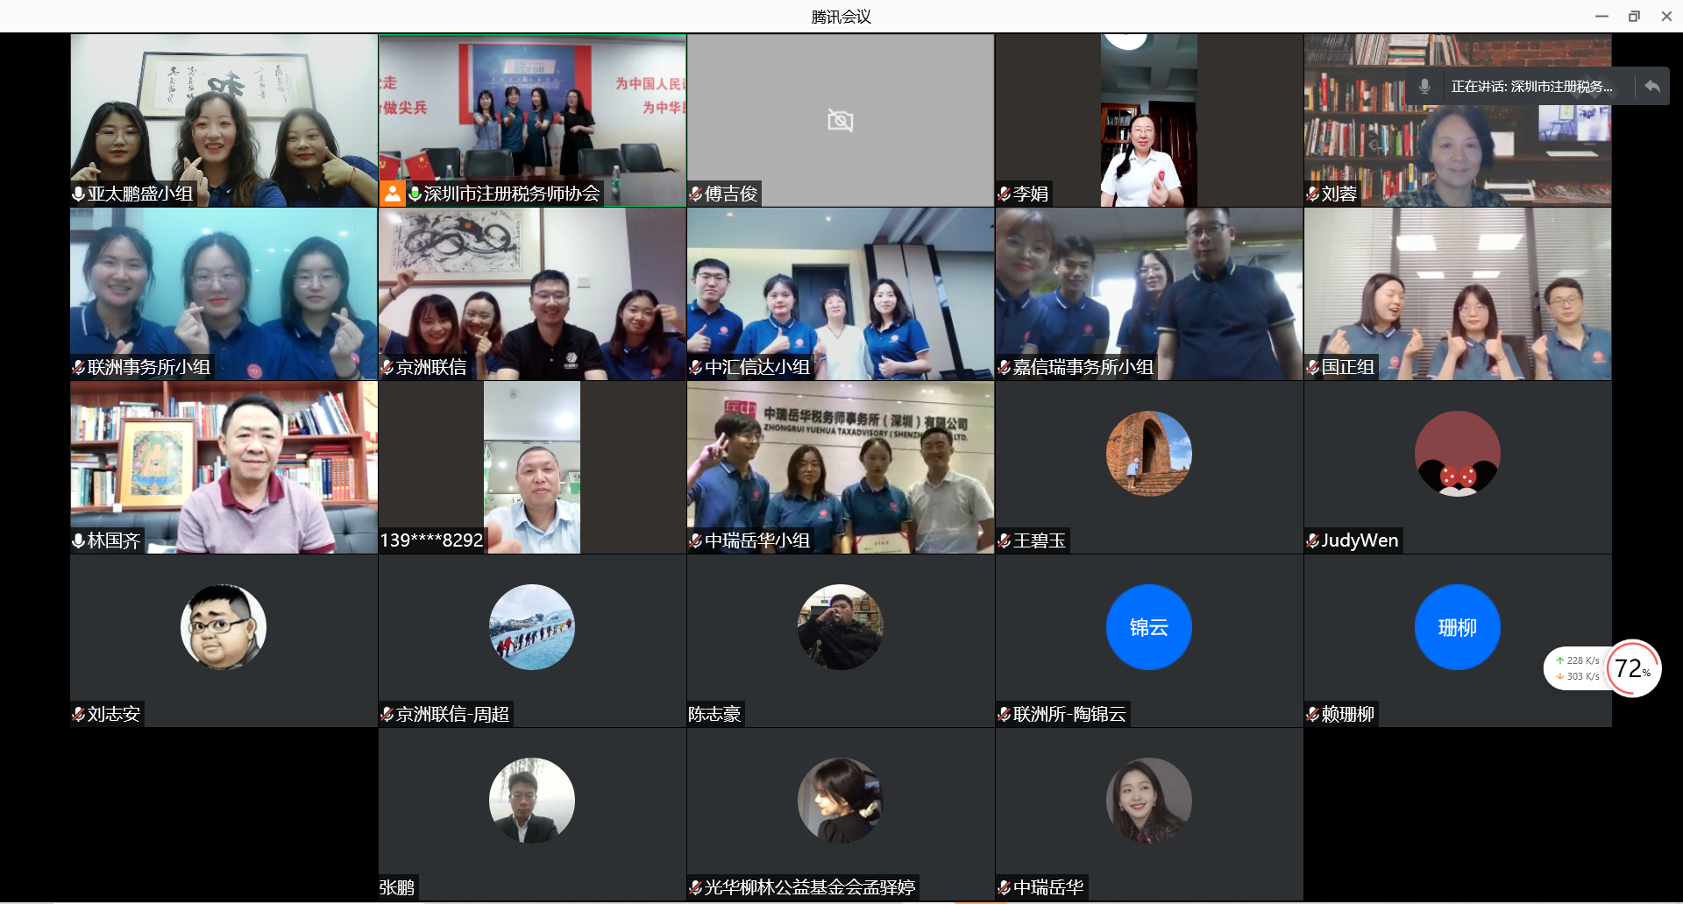Screen dimensions: 1683x904
Task: Select the blue 锦云 avatar
Action: pos(1148,627)
